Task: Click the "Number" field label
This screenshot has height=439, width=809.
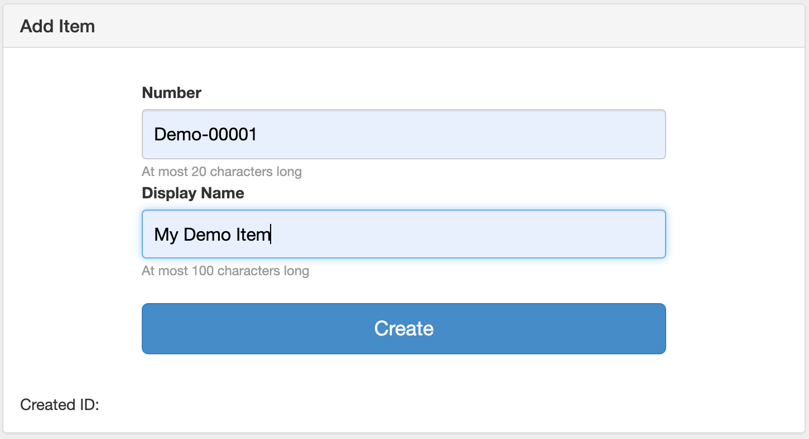Action: pyautogui.click(x=171, y=93)
